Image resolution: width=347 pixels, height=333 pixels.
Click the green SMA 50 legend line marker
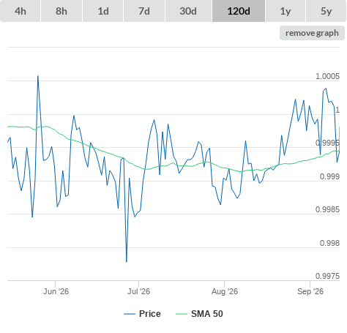pos(182,314)
